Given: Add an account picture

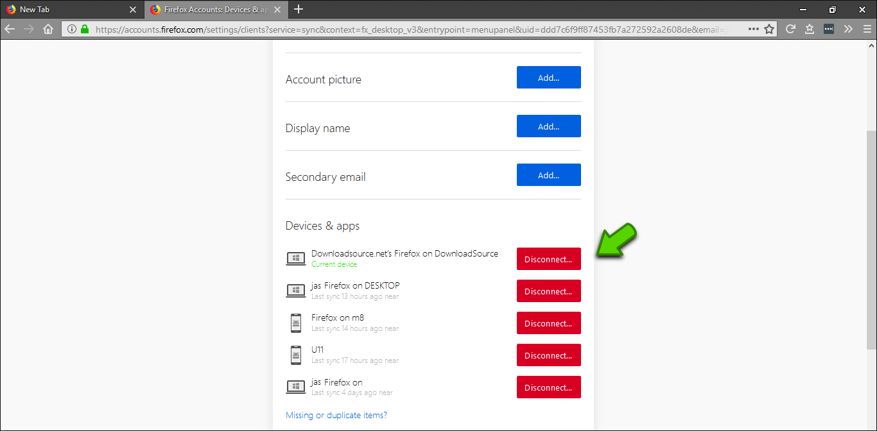Looking at the screenshot, I should click(x=549, y=78).
